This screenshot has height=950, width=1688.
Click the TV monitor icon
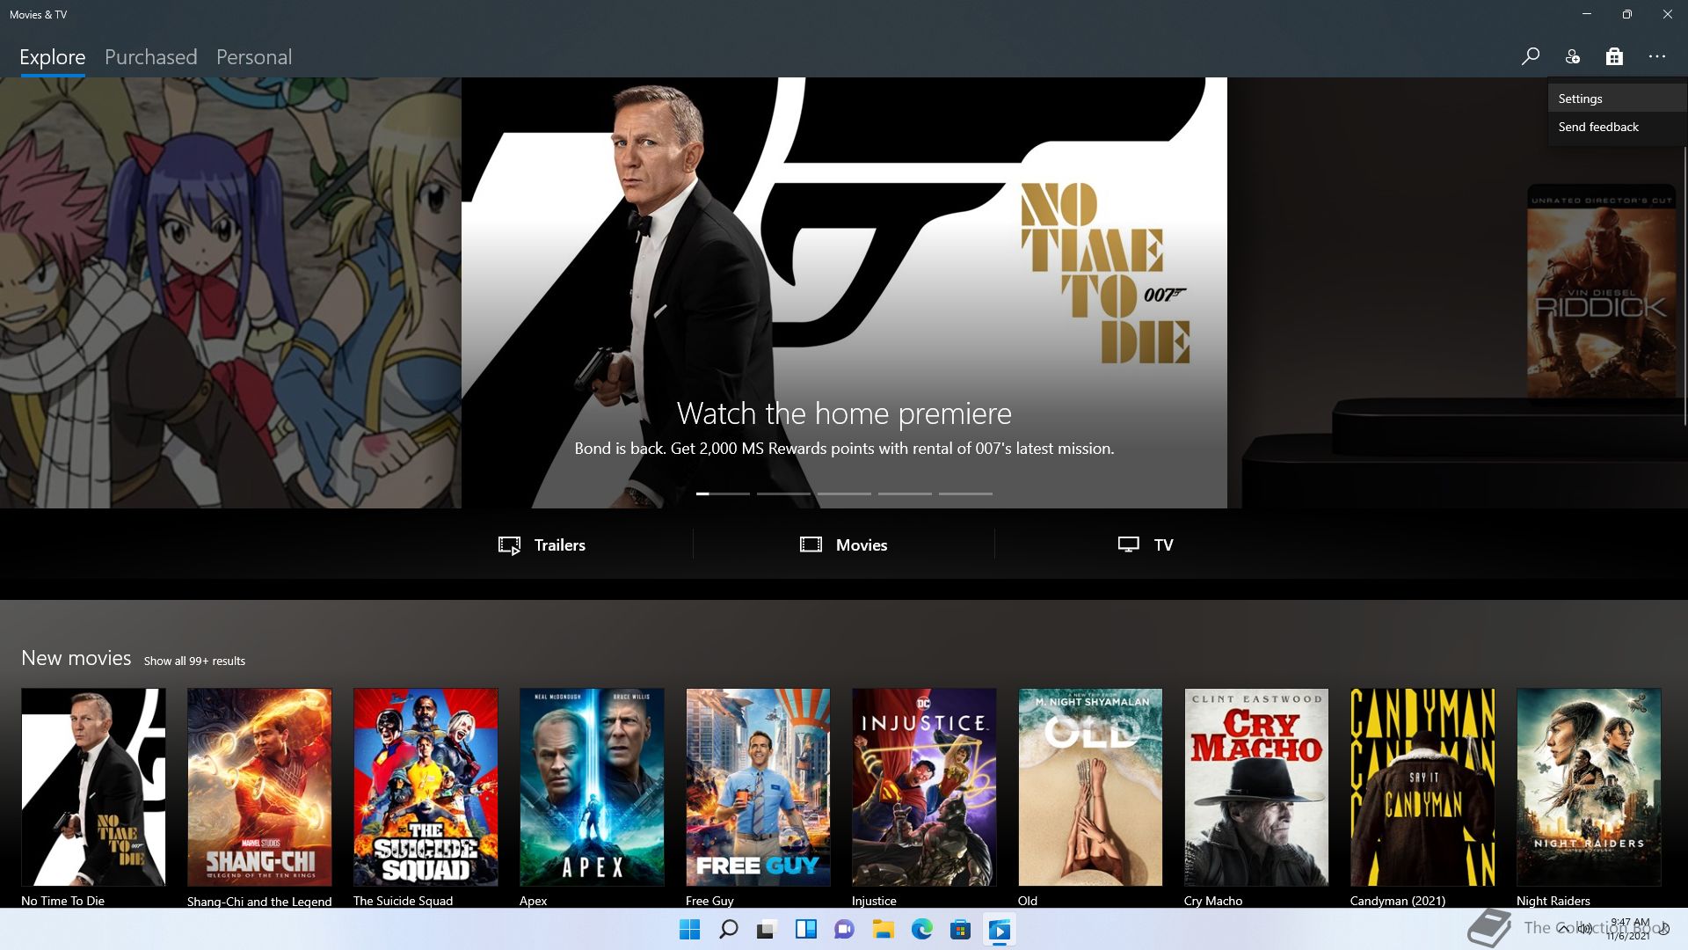[x=1128, y=544]
